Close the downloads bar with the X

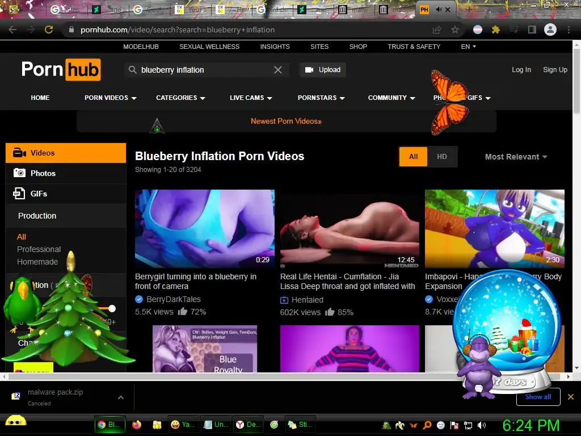(571, 397)
